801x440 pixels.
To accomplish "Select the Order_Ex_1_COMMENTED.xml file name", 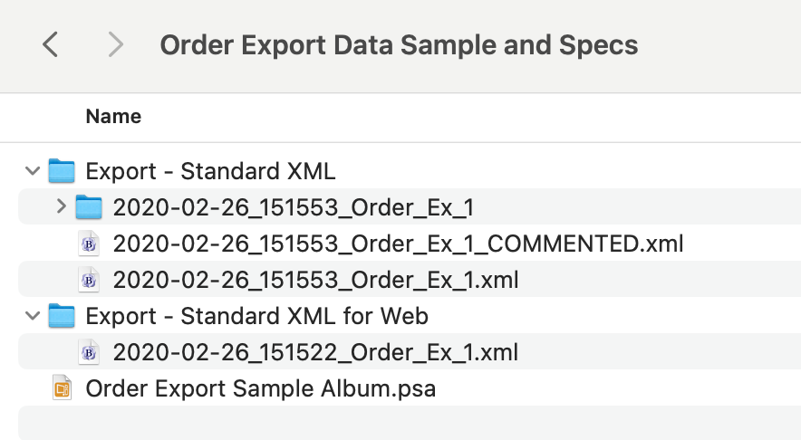I will pyautogui.click(x=398, y=244).
